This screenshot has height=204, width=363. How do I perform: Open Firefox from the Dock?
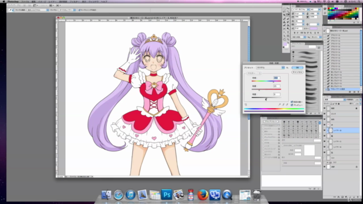point(202,195)
